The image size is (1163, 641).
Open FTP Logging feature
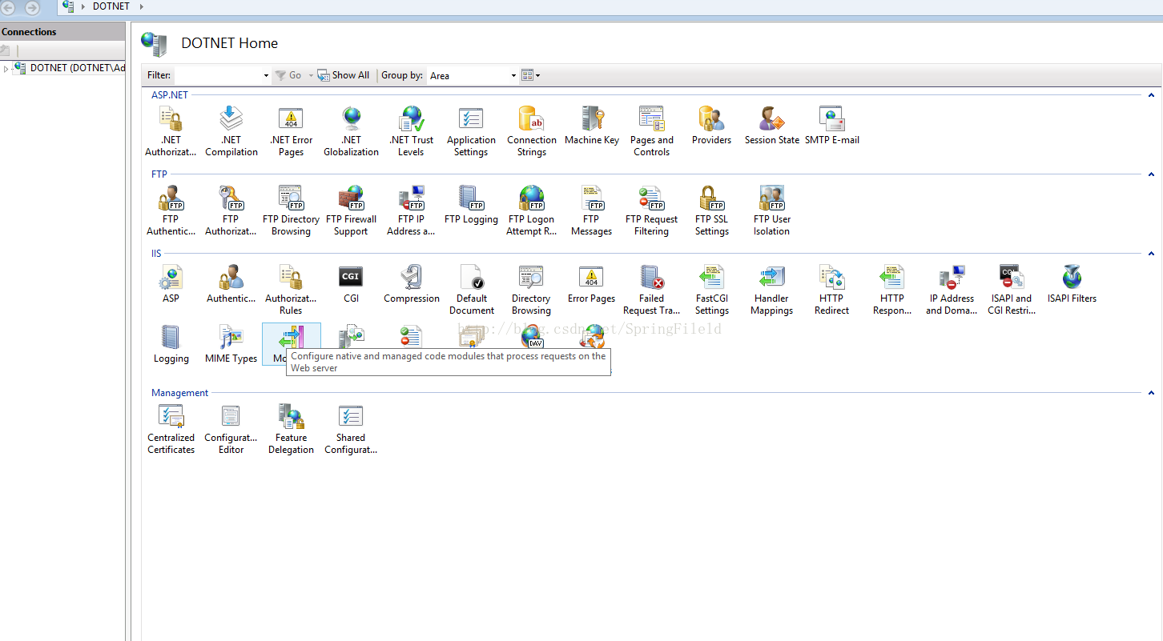(471, 206)
